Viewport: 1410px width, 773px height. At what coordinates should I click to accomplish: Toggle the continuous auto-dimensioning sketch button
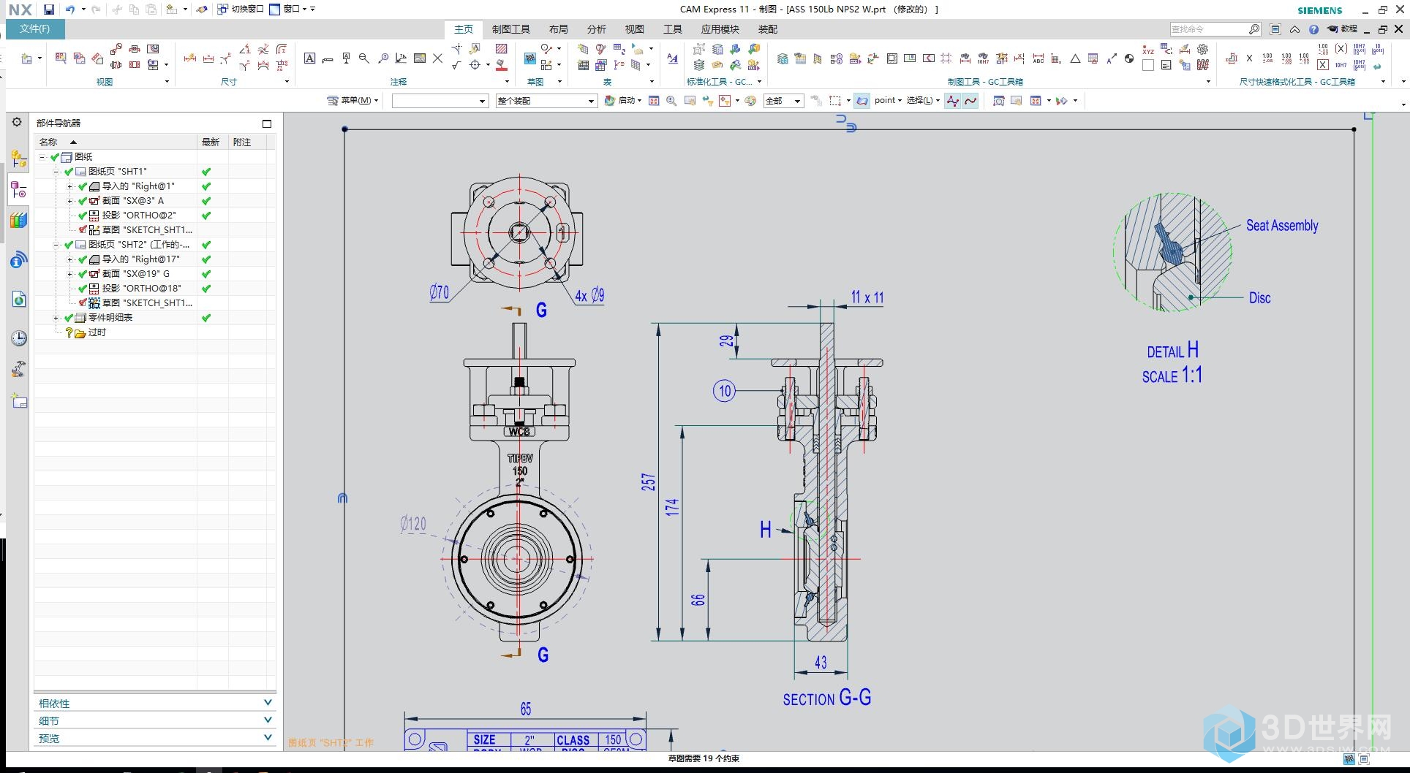click(952, 101)
